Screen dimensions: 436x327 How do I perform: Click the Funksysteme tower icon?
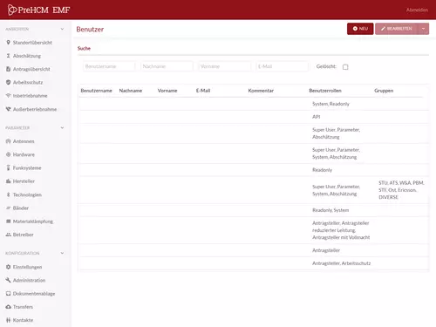point(8,167)
